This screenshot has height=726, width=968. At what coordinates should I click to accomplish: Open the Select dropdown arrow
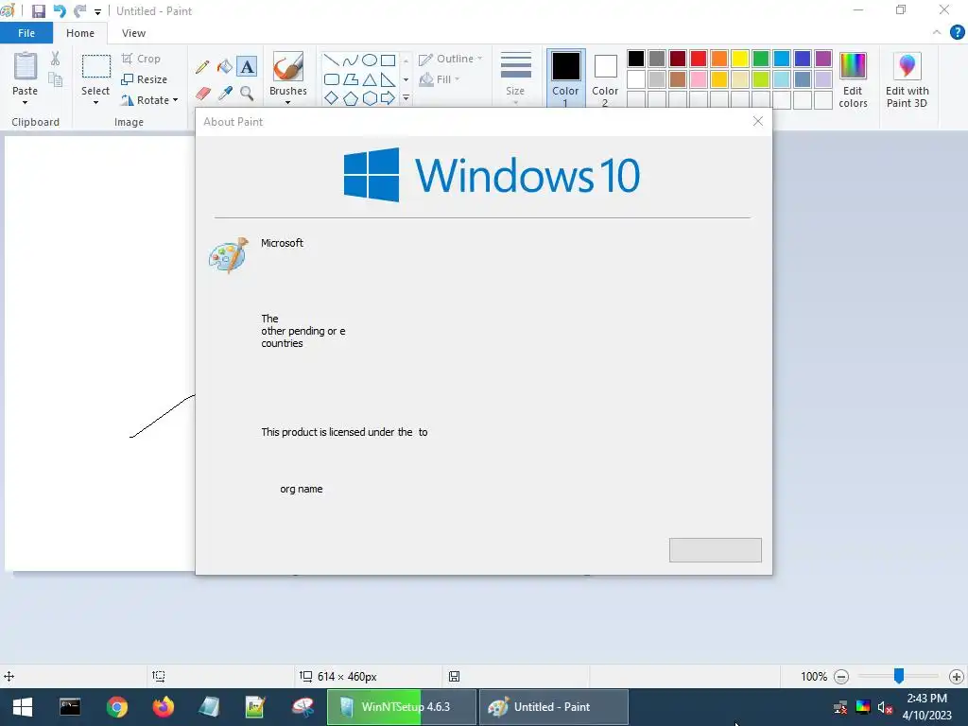coord(95,102)
